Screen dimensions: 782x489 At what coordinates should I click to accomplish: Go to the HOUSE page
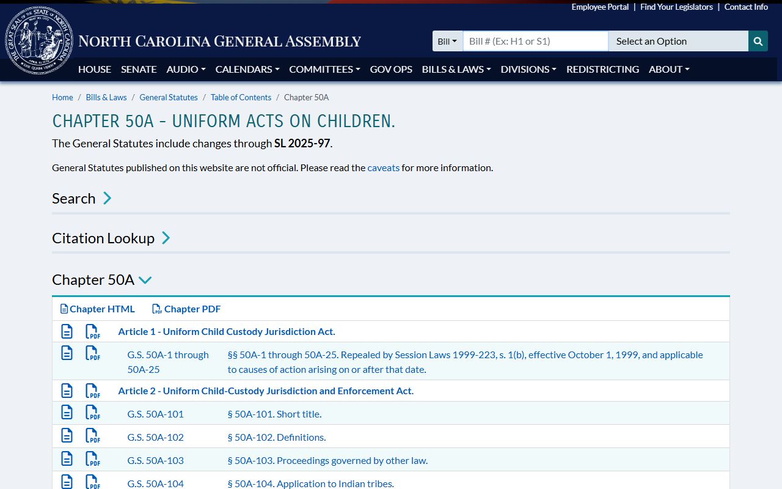95,69
